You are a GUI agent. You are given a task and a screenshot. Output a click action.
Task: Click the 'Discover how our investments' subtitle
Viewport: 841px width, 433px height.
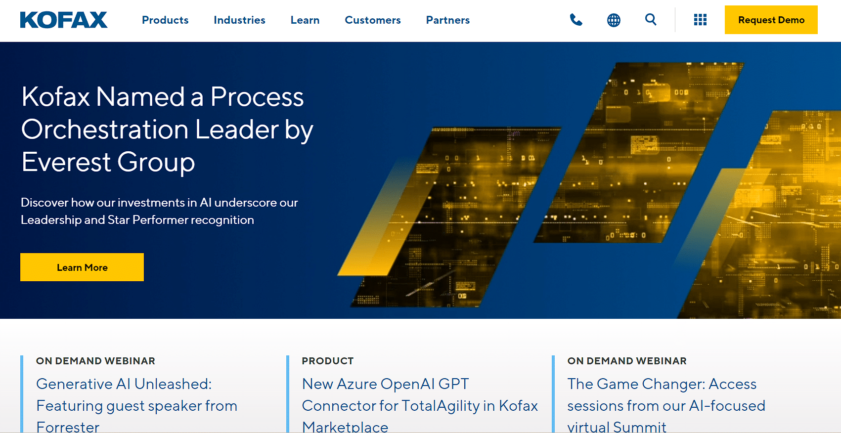pyautogui.click(x=159, y=211)
